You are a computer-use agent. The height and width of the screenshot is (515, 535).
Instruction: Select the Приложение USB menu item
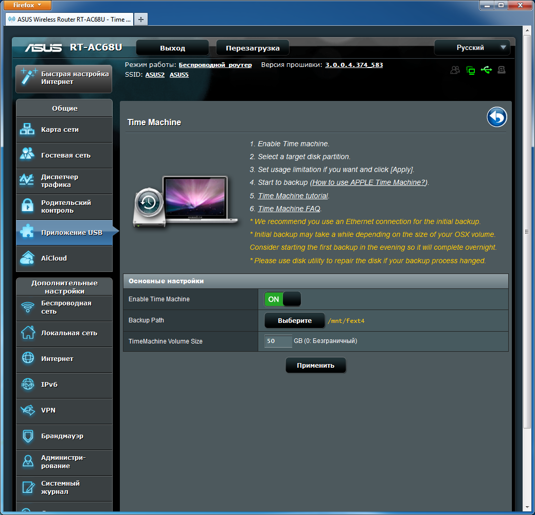coord(64,233)
